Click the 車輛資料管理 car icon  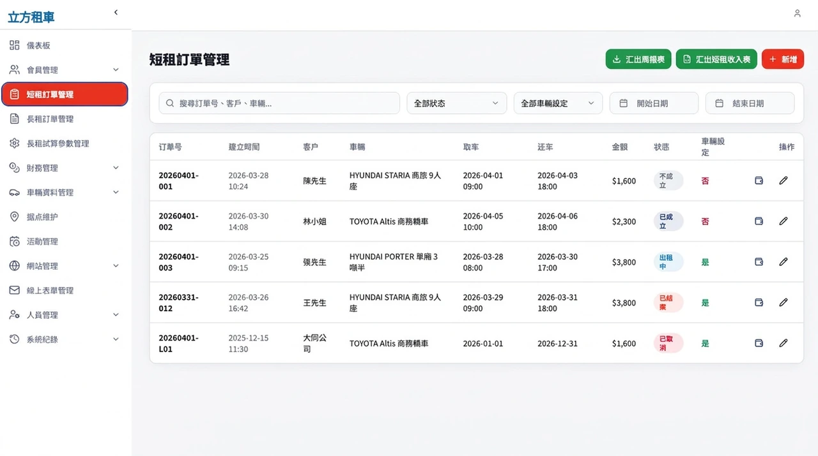point(14,192)
